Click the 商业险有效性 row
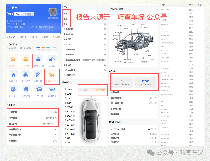Viewport: 210px width, 161px height. click(85, 55)
